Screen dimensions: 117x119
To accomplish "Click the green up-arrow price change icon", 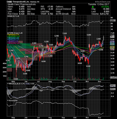I will click(x=93, y=7).
